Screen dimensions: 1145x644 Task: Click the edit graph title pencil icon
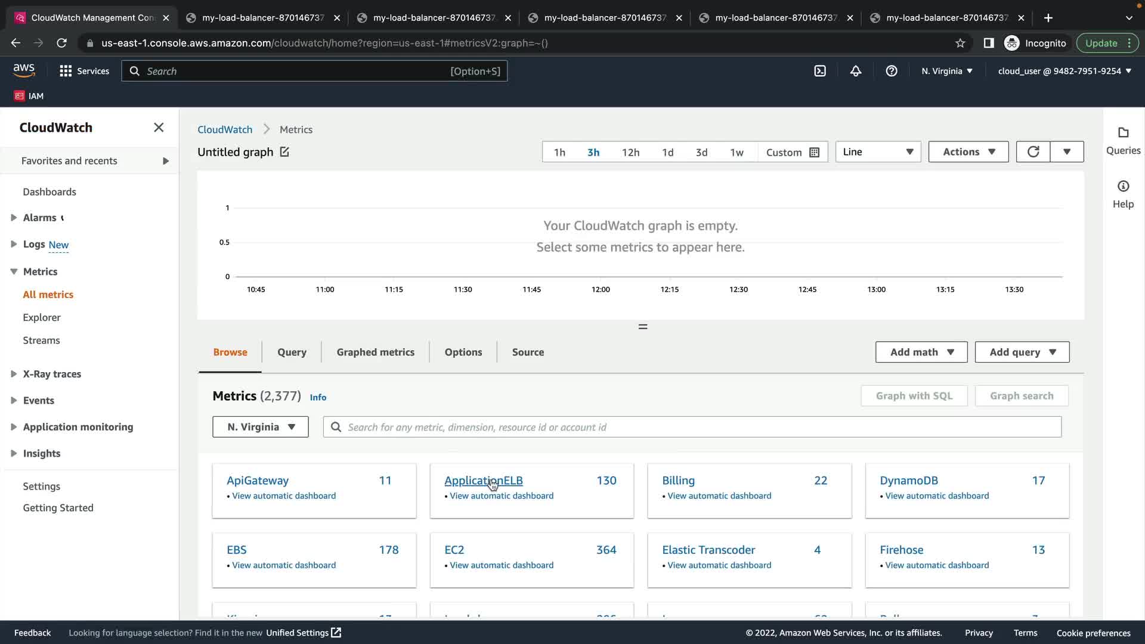click(284, 152)
